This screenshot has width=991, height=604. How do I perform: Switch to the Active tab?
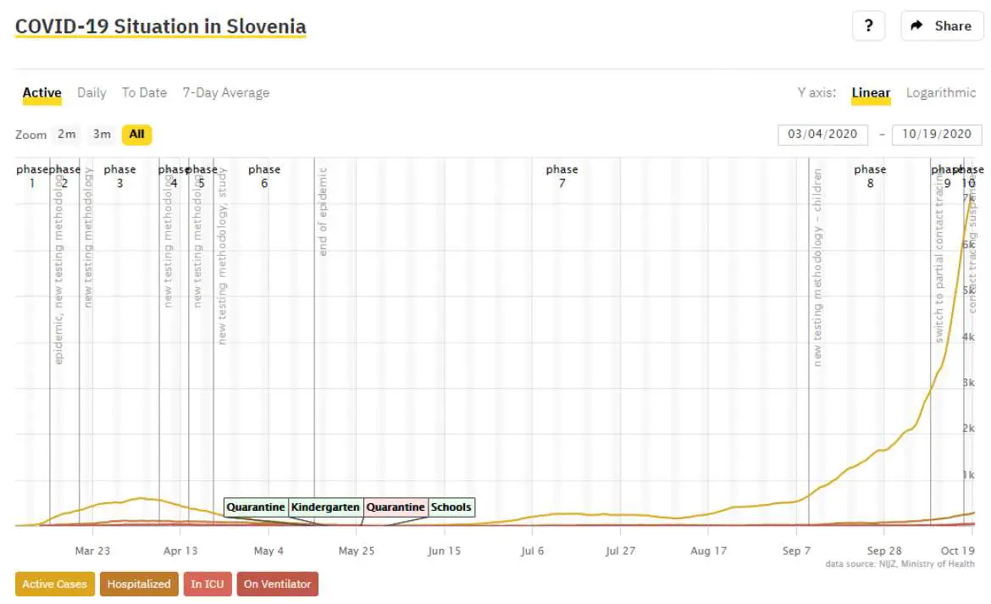click(42, 93)
